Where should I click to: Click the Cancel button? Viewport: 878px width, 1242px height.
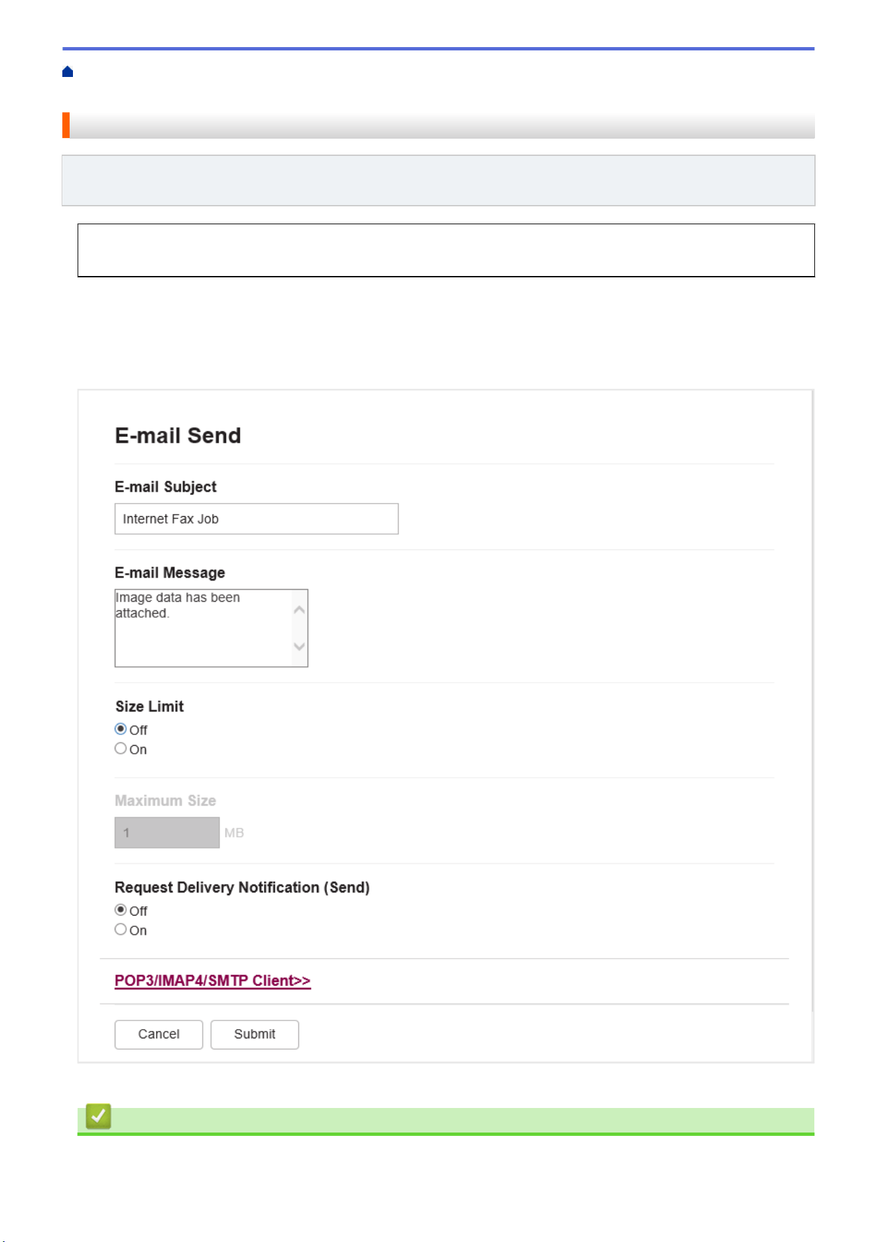pos(159,1034)
